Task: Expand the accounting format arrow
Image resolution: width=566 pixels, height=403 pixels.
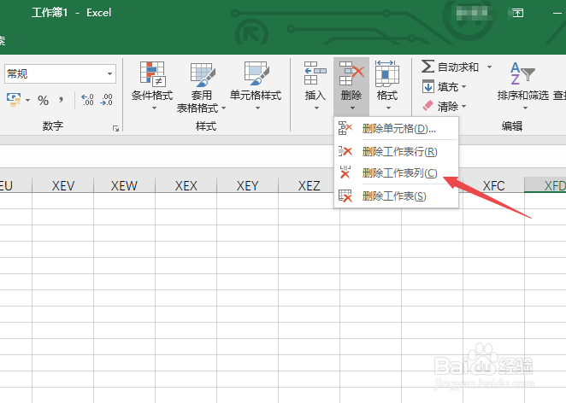Action: [28, 100]
